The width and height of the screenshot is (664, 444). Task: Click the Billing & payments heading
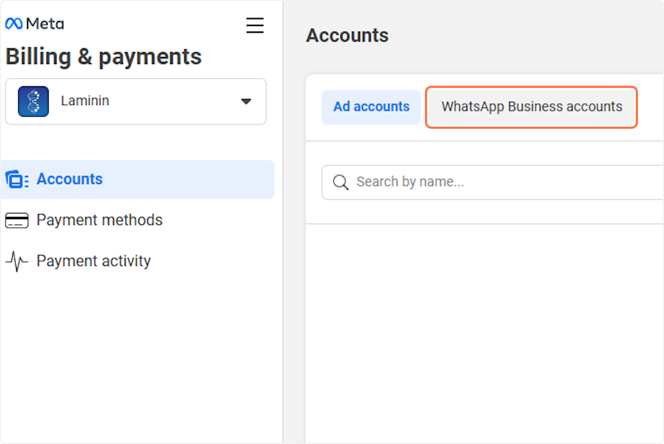click(x=103, y=57)
